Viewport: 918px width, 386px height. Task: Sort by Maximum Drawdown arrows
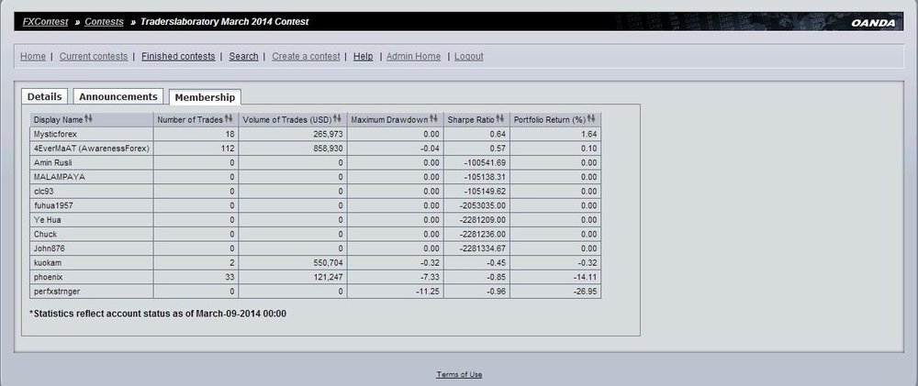(433, 118)
